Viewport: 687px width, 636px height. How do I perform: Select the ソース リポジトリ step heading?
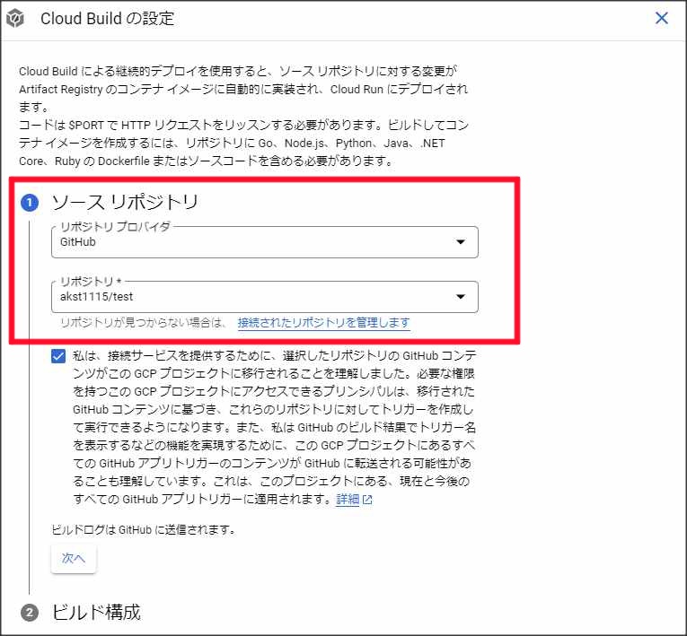[125, 202]
